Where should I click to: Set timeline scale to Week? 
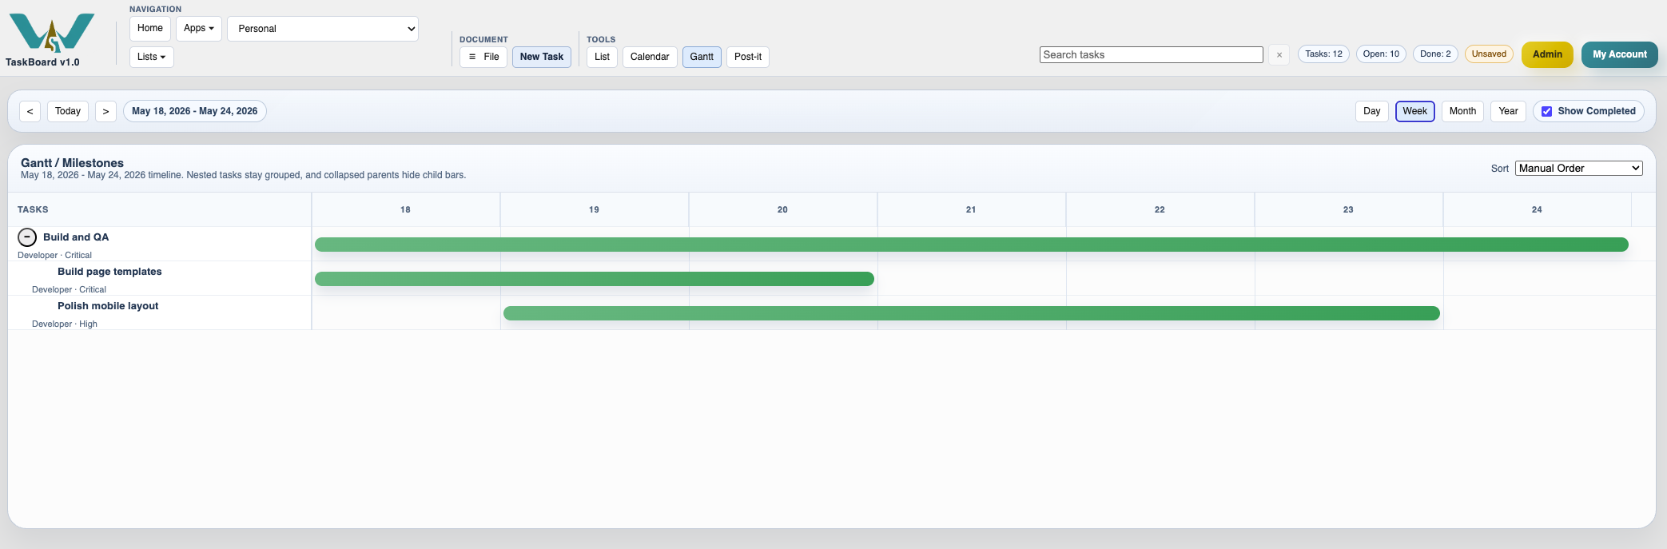tap(1414, 111)
